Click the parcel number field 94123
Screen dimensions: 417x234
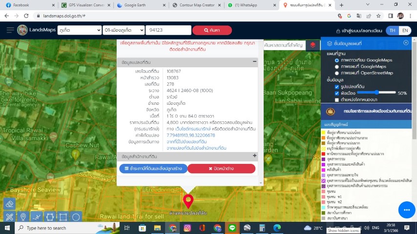(168, 30)
